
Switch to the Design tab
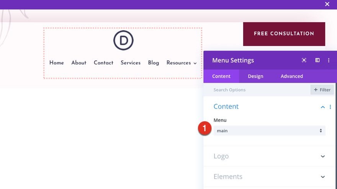(255, 76)
